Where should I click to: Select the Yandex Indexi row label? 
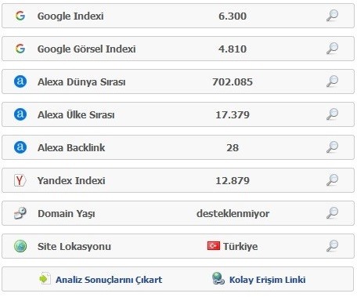71,180
